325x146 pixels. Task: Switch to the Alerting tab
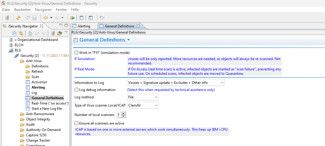[x=84, y=26]
